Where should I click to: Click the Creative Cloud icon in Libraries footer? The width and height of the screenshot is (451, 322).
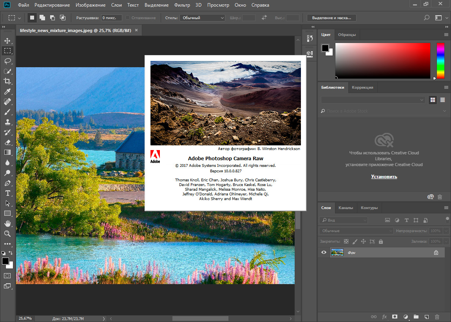click(x=431, y=197)
